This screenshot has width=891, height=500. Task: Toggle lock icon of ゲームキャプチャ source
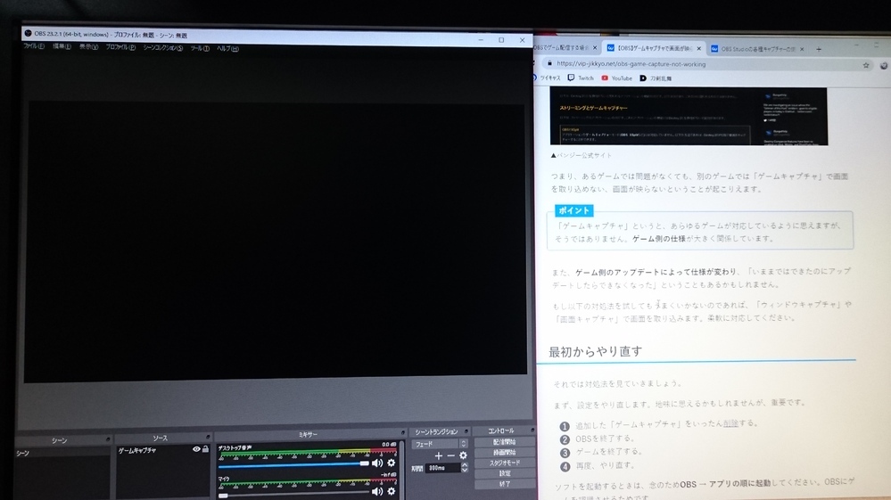[205, 449]
